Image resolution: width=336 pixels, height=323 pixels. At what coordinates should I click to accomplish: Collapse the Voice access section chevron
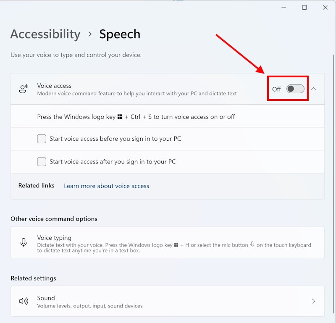coord(313,89)
